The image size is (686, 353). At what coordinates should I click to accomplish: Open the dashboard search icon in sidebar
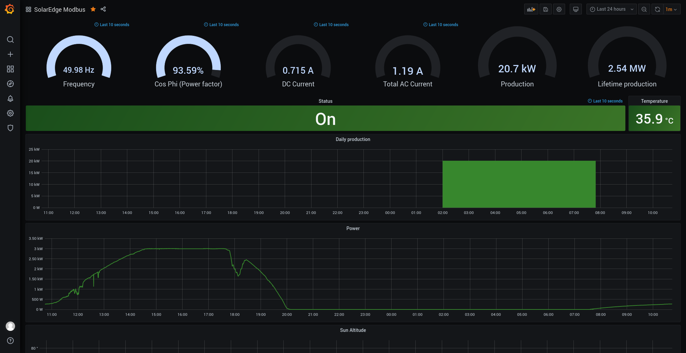click(x=10, y=40)
